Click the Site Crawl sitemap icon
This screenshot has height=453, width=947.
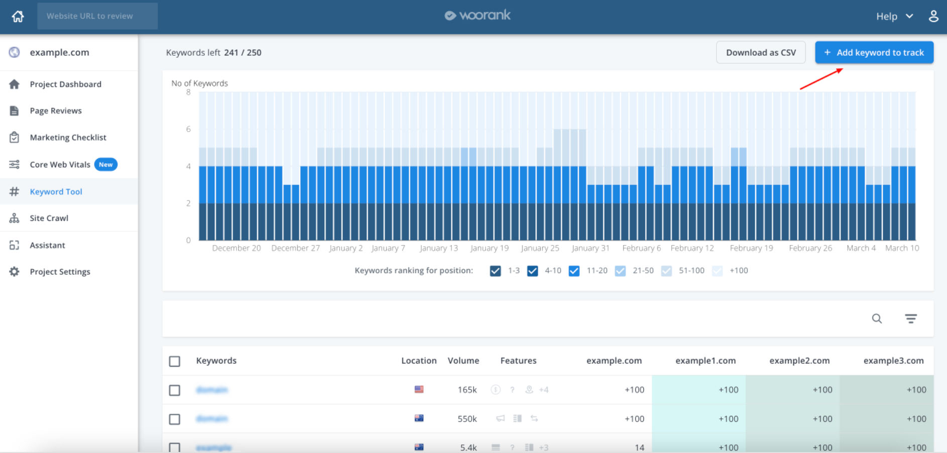click(15, 218)
